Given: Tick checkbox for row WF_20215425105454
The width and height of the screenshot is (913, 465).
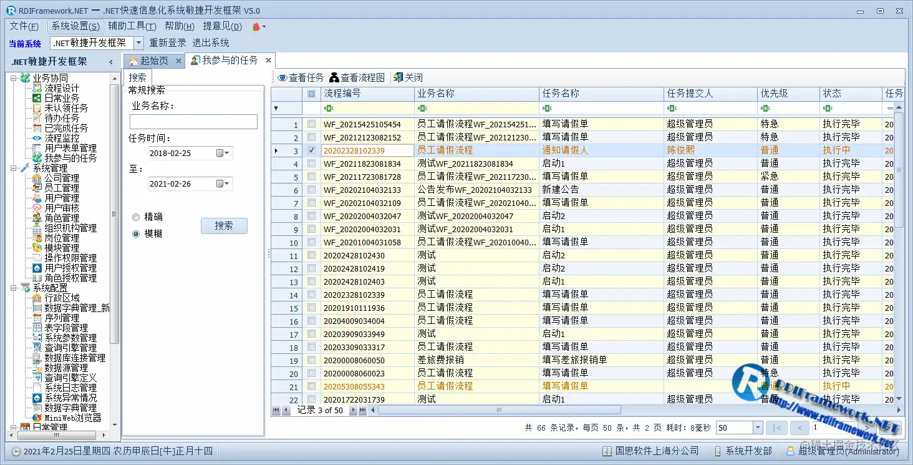Looking at the screenshot, I should pyautogui.click(x=311, y=124).
